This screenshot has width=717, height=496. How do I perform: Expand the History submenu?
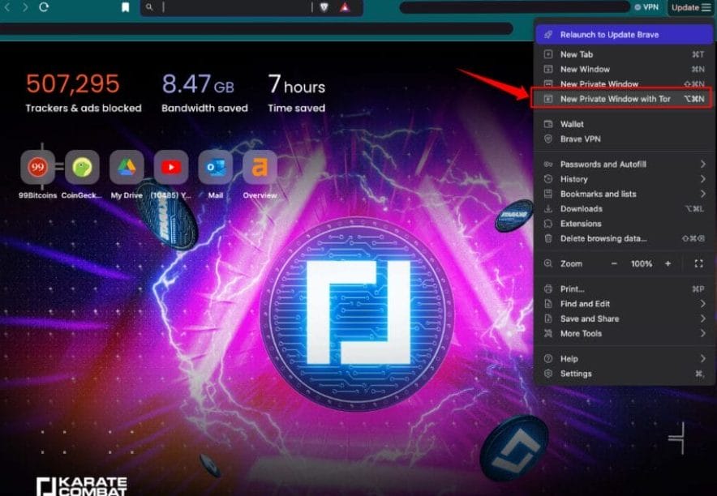pos(625,179)
